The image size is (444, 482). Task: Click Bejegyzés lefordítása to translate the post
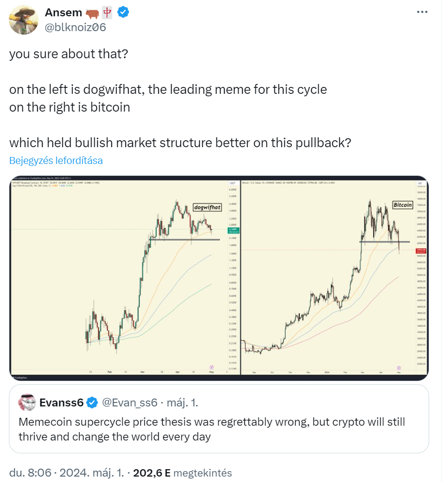point(56,161)
